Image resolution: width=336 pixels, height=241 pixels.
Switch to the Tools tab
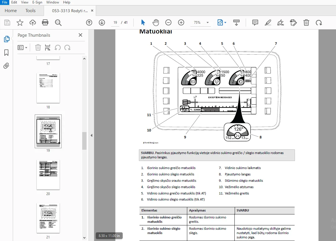point(30,10)
